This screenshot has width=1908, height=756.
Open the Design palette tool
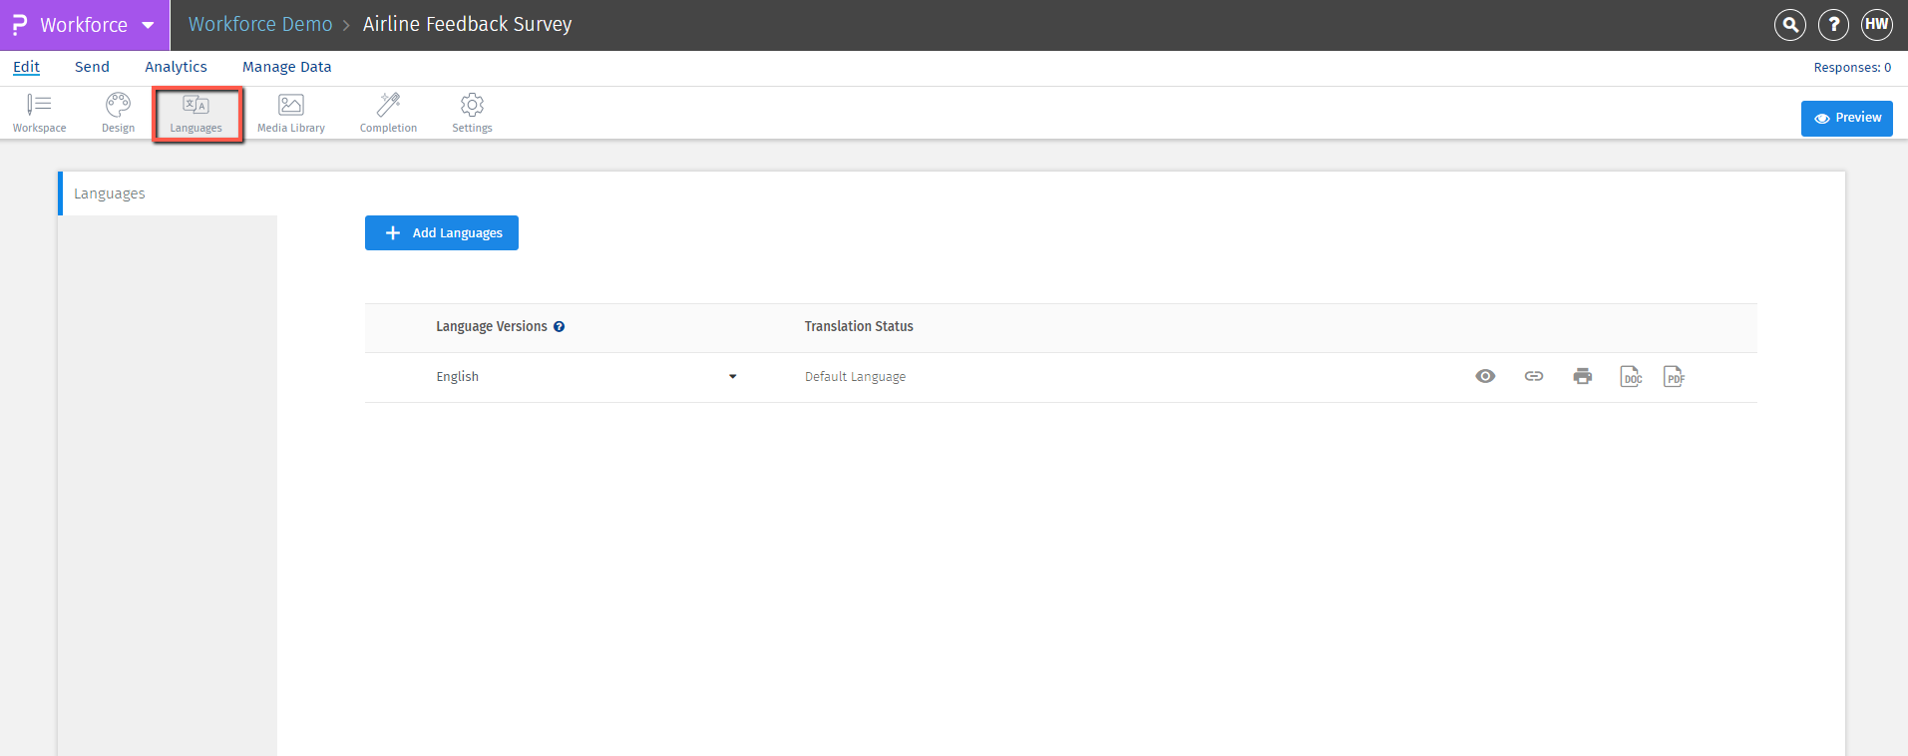(118, 114)
